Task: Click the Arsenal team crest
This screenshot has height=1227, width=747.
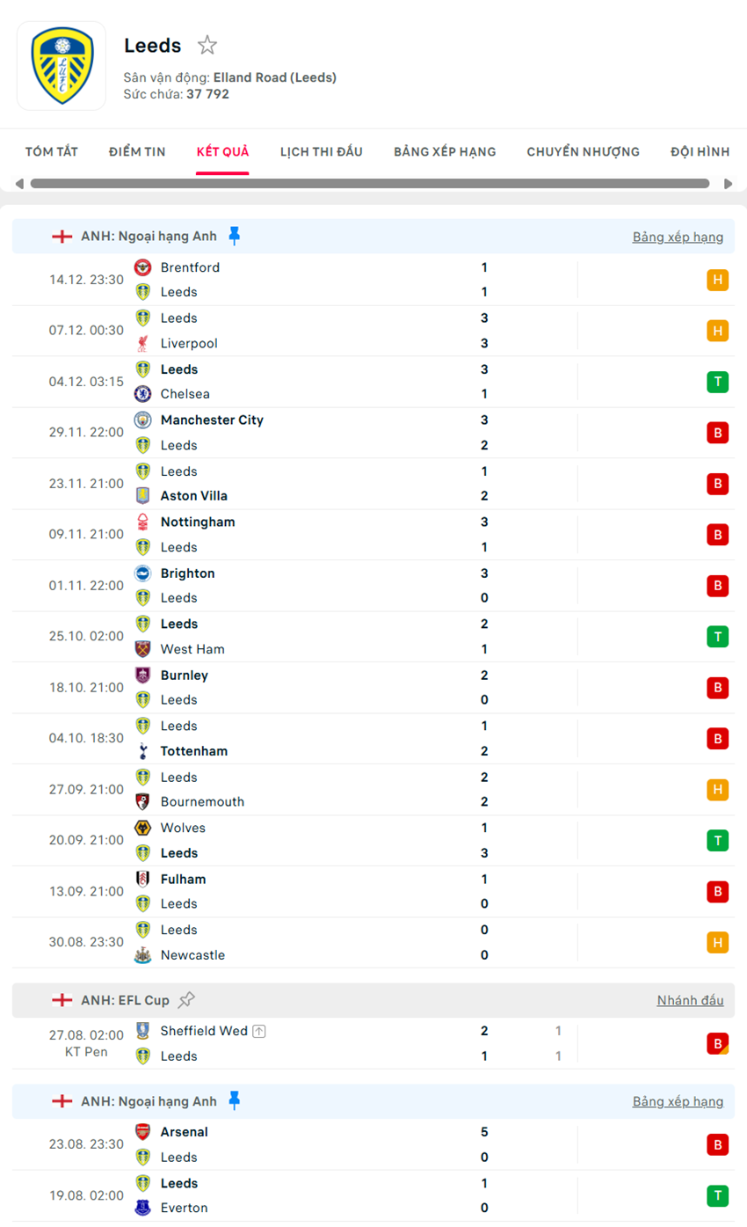Action: [x=142, y=1132]
